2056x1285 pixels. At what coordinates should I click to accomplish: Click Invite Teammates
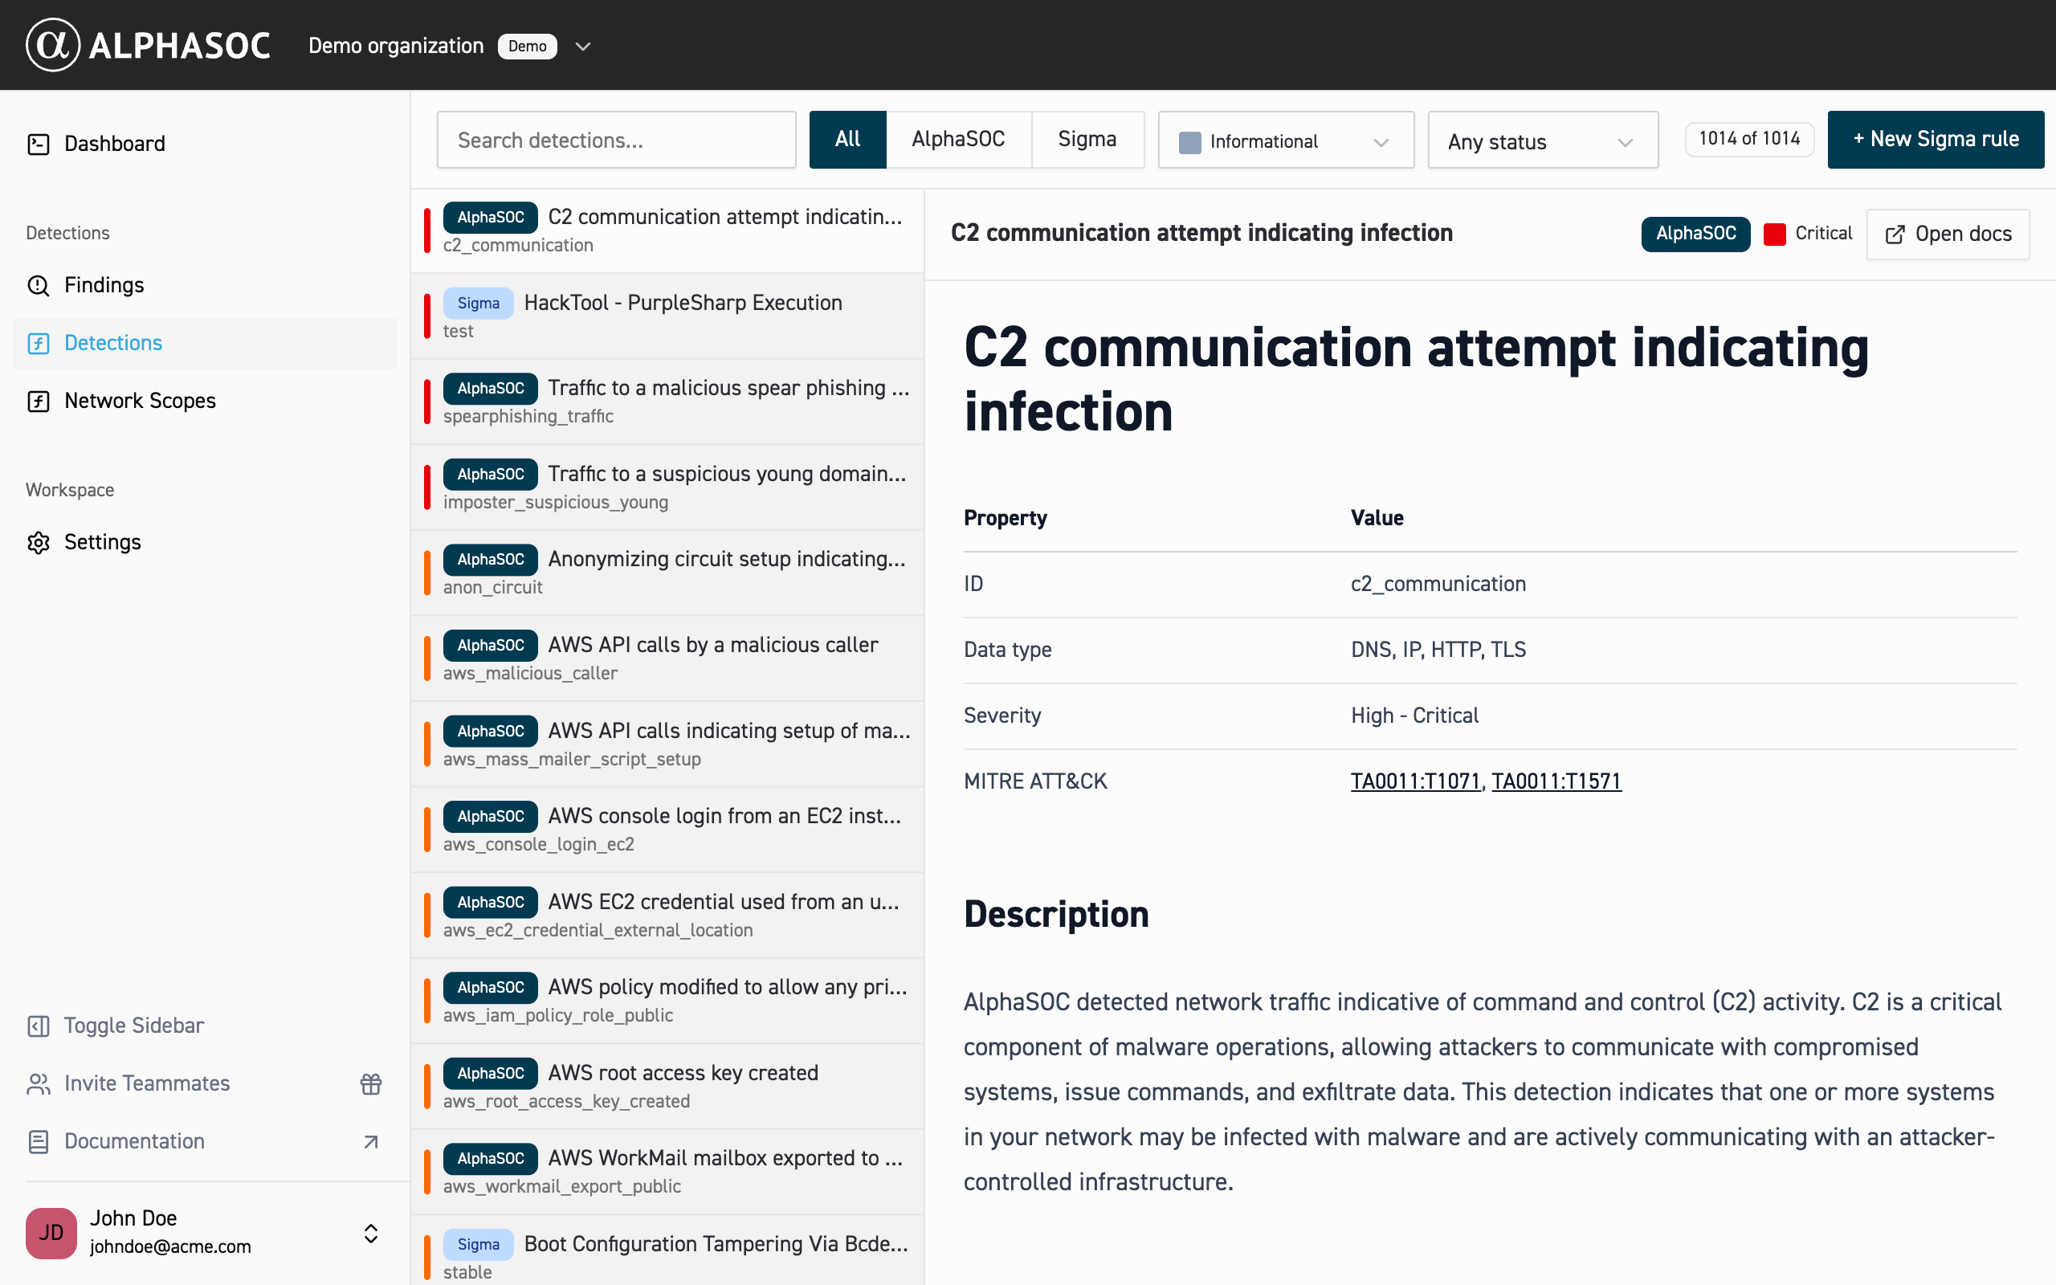204,1083
